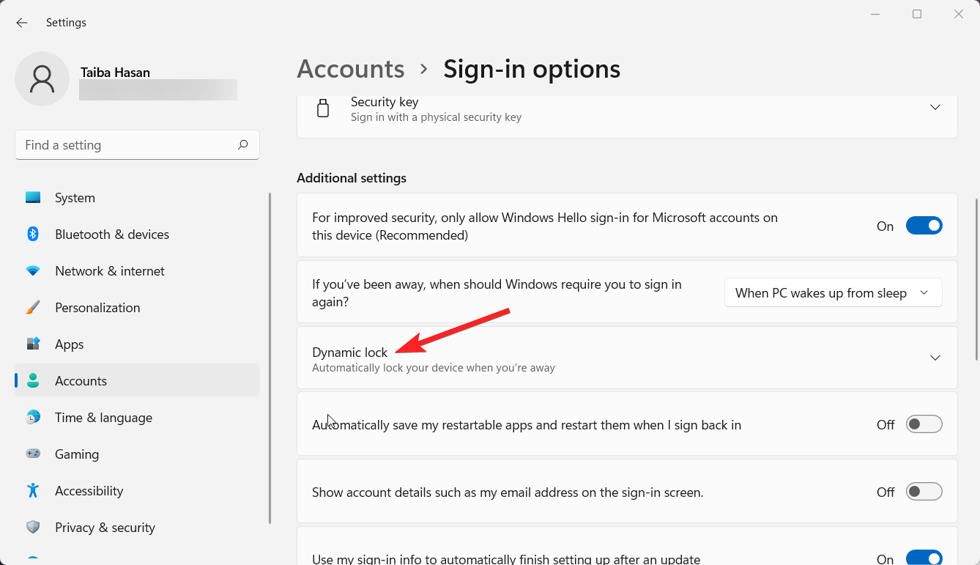Image resolution: width=980 pixels, height=565 pixels.
Task: Open the 'When PC wakes up from sleep' dropdown
Action: point(833,293)
